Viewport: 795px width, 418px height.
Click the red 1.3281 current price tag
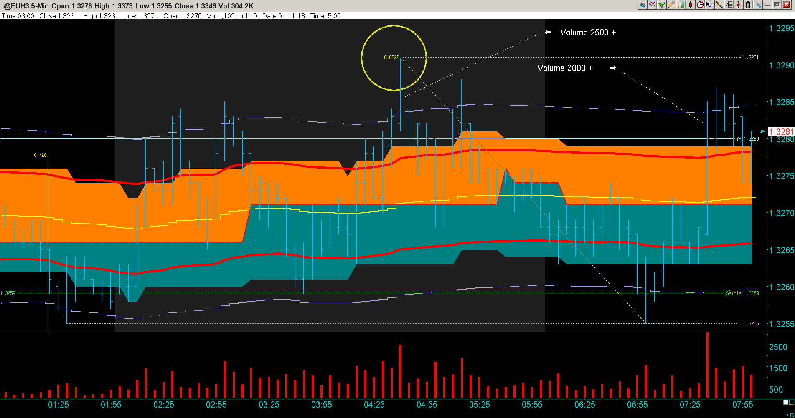[781, 132]
